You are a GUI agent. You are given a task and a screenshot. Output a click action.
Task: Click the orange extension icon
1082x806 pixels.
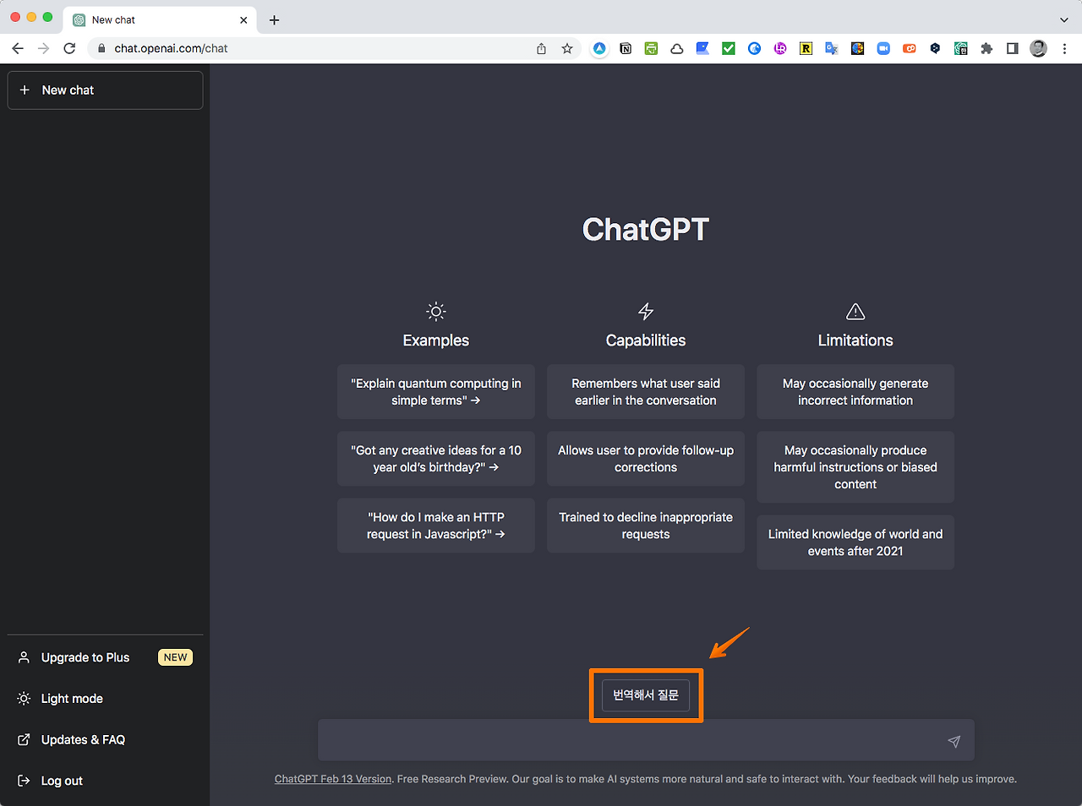click(x=910, y=48)
